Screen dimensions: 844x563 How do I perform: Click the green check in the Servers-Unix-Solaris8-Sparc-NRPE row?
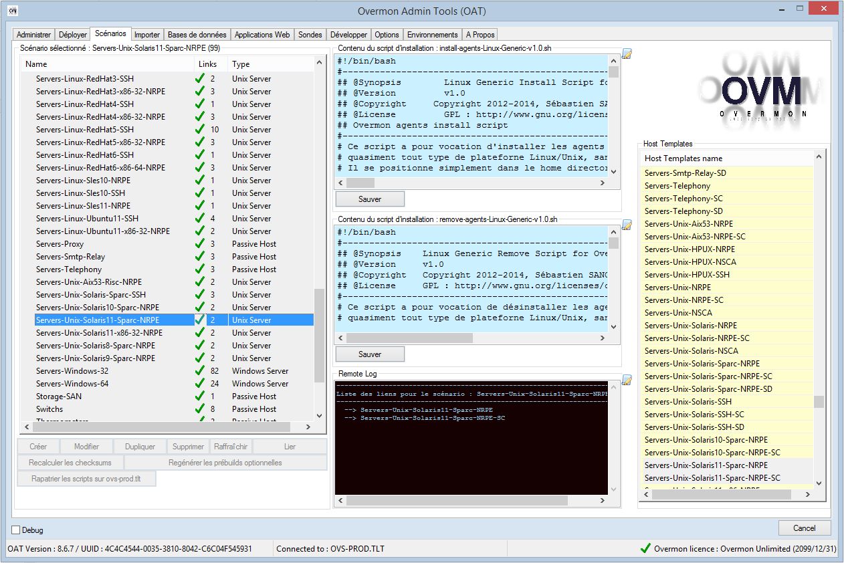[x=199, y=346]
